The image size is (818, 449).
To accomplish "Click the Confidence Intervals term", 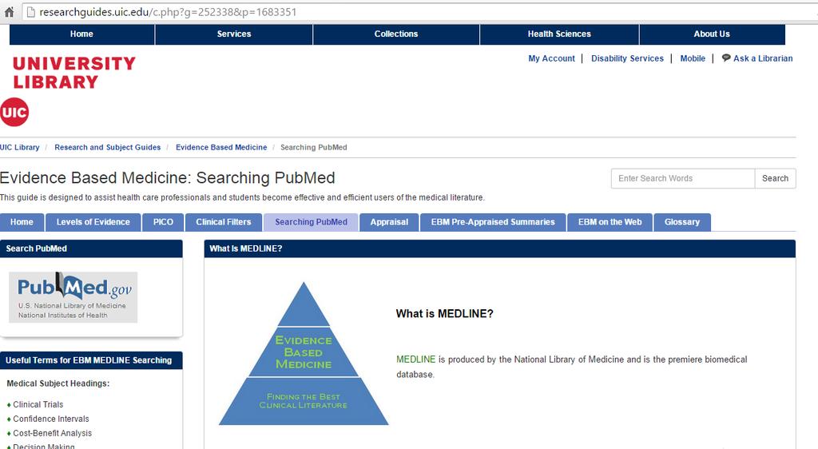I will (51, 419).
